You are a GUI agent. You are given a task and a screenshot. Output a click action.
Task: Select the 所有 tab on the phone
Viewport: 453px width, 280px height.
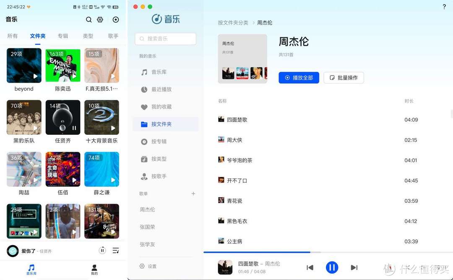click(12, 36)
